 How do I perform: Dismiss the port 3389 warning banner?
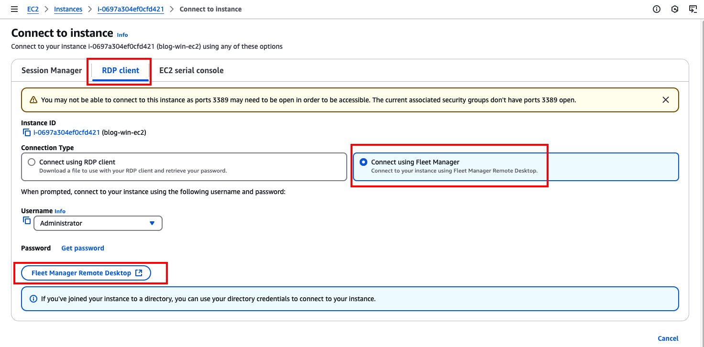click(665, 100)
